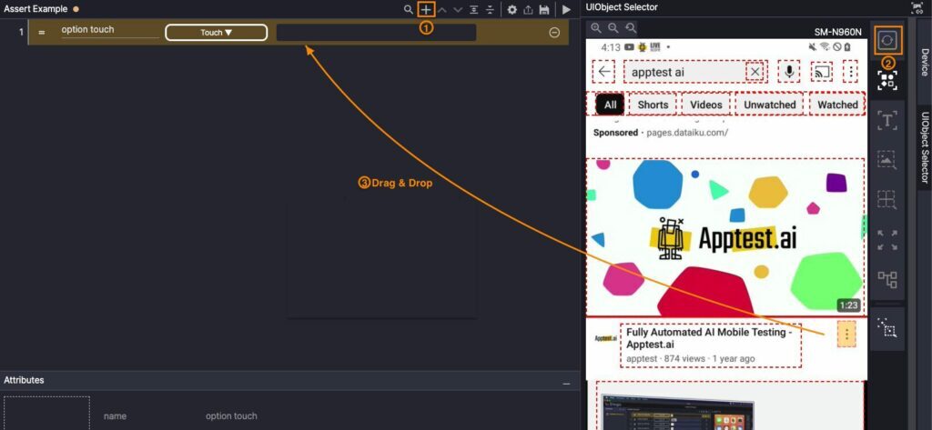Move step down with chevron arrow

tap(458, 9)
